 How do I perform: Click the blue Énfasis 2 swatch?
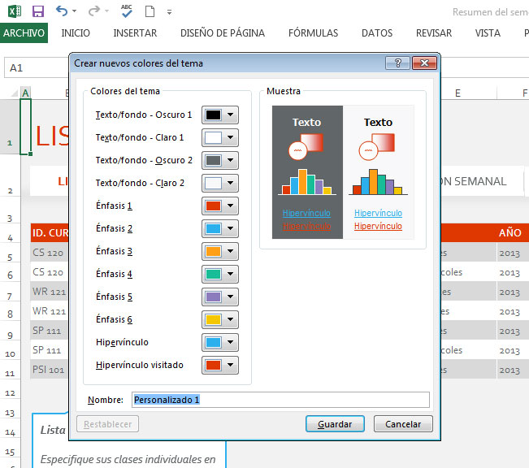pyautogui.click(x=213, y=228)
